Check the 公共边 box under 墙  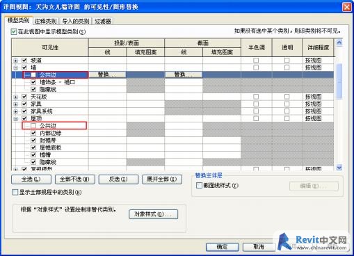[x=33, y=75]
